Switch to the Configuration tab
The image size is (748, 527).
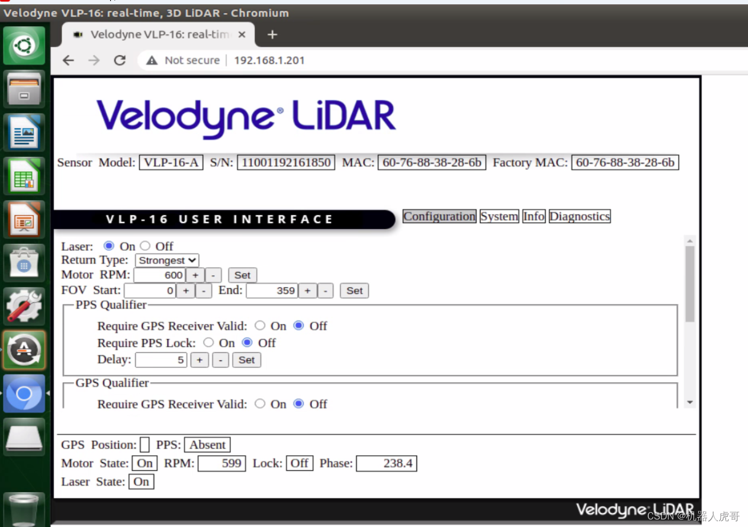(439, 216)
